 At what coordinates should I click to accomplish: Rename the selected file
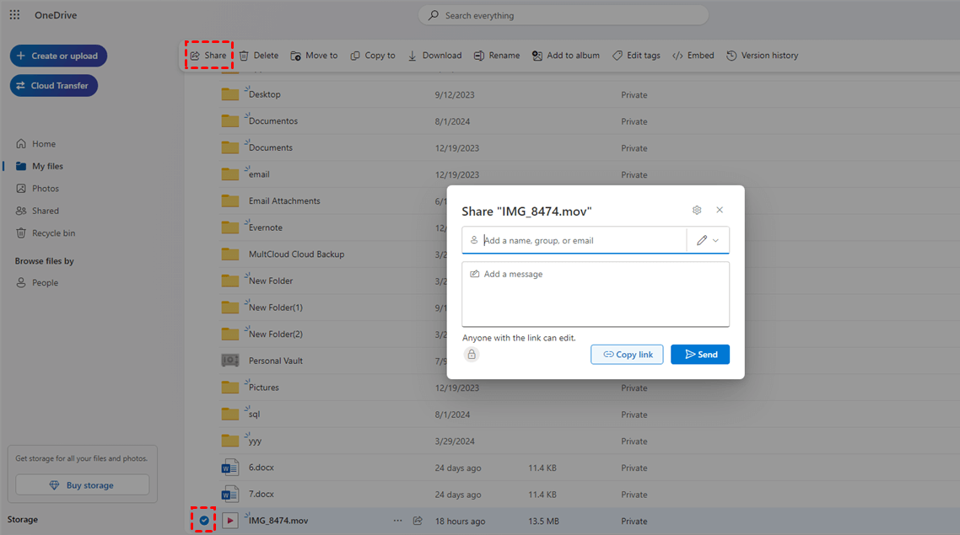tap(497, 55)
